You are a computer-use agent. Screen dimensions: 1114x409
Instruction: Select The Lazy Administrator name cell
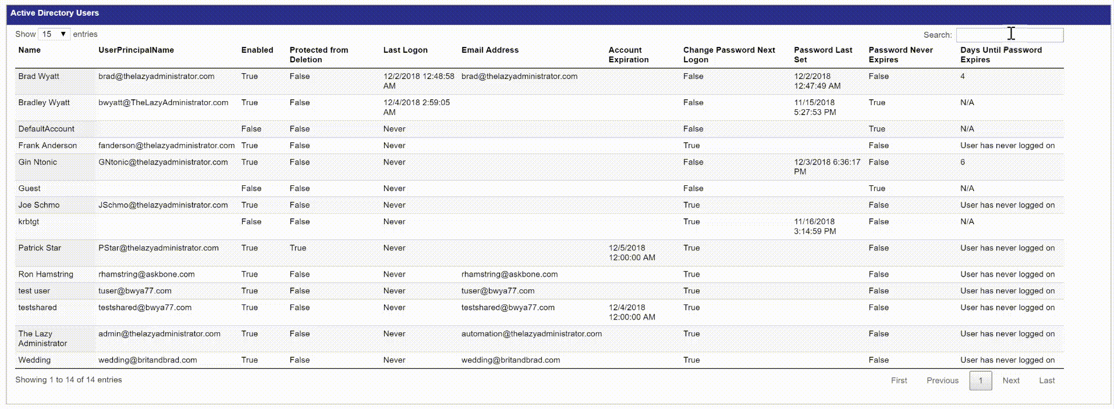click(55, 339)
